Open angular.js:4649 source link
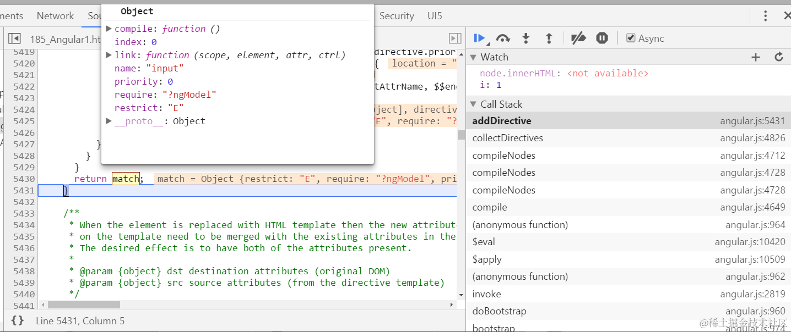791x332 pixels. click(752, 207)
